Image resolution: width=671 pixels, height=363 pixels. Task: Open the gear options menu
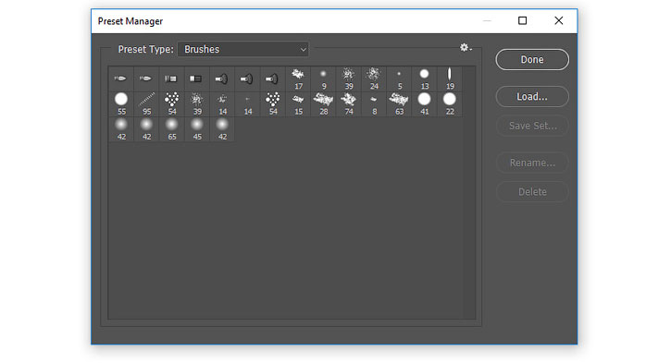coord(466,47)
